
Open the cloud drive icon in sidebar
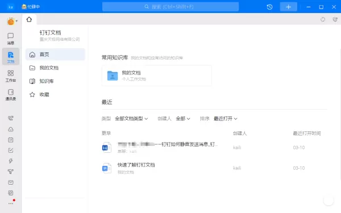click(11, 130)
